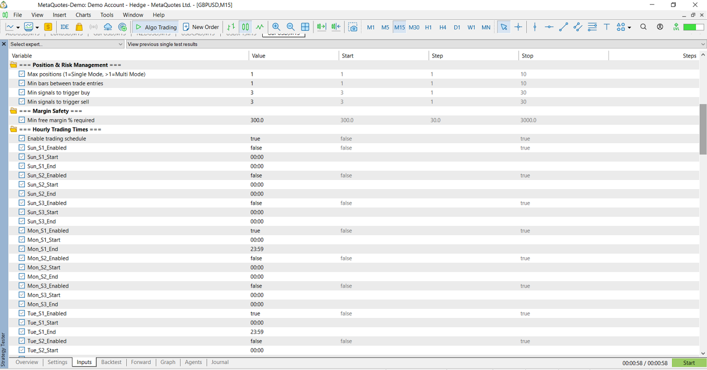Zoom out of the chart
The width and height of the screenshot is (707, 370).
pyautogui.click(x=291, y=27)
